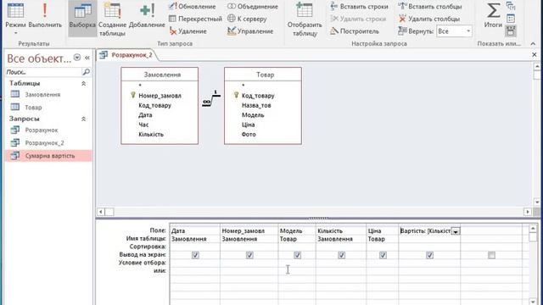Click diagram vertical scrollbar down arrow
The height and width of the screenshot is (305, 543).
pyautogui.click(x=537, y=202)
